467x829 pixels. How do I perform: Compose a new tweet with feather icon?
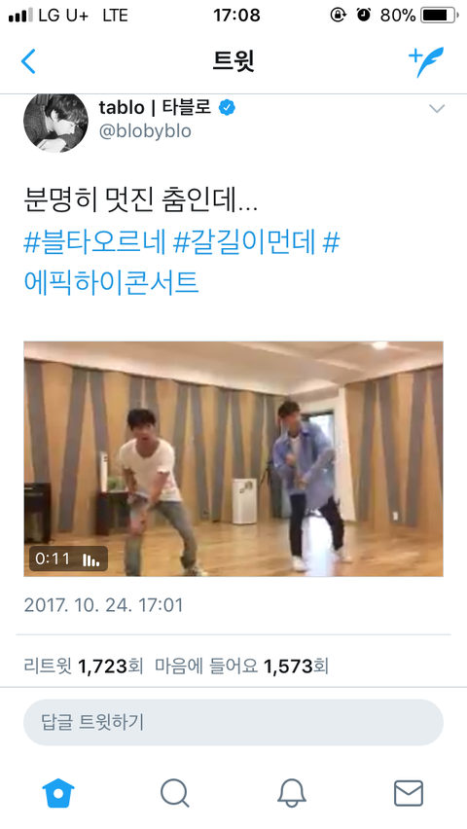[x=426, y=61]
